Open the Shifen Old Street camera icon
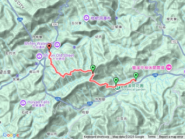 [x=39, y=56]
